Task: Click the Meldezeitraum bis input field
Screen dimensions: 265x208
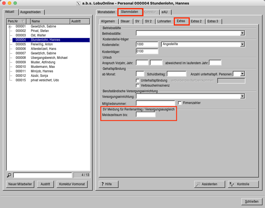Action: tap(145, 115)
